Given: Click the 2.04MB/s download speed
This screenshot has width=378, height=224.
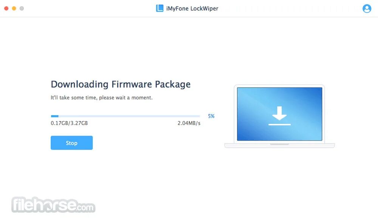Looking at the screenshot, I should 189,123.
